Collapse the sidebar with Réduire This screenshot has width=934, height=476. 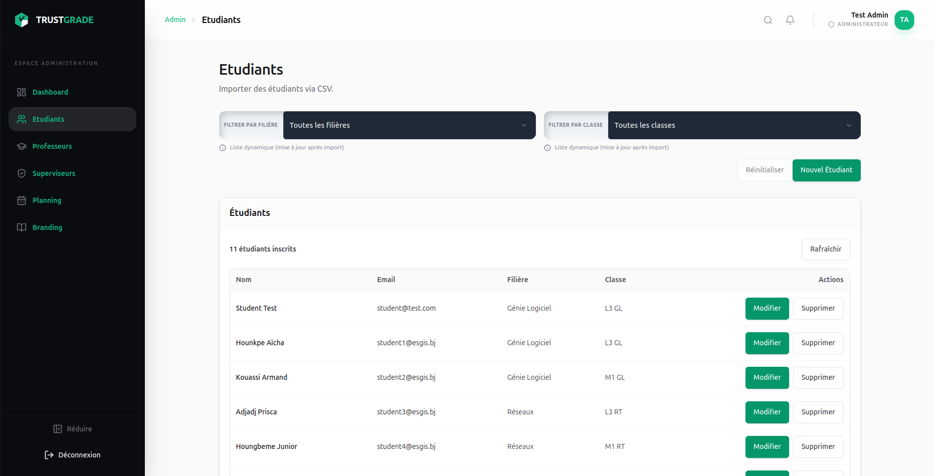point(73,429)
